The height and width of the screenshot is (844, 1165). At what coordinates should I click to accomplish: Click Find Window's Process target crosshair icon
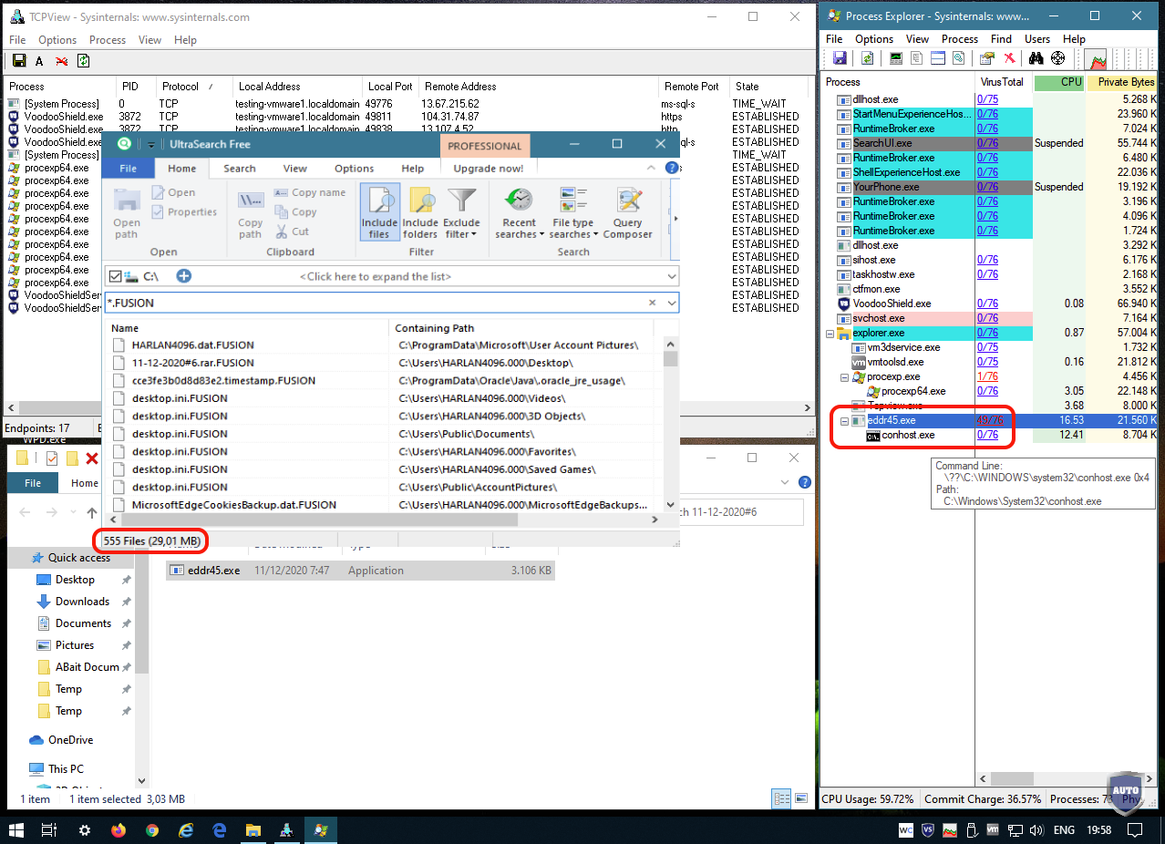tap(1057, 58)
